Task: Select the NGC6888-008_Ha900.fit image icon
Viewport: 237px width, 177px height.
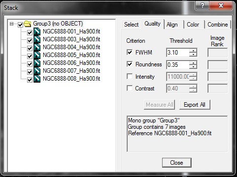Action: tap(37, 79)
